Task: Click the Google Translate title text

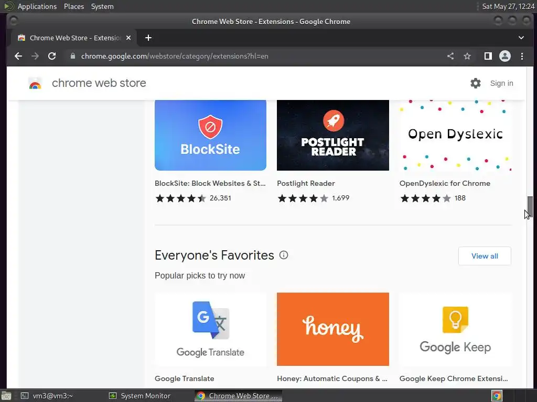Action: coord(184,378)
